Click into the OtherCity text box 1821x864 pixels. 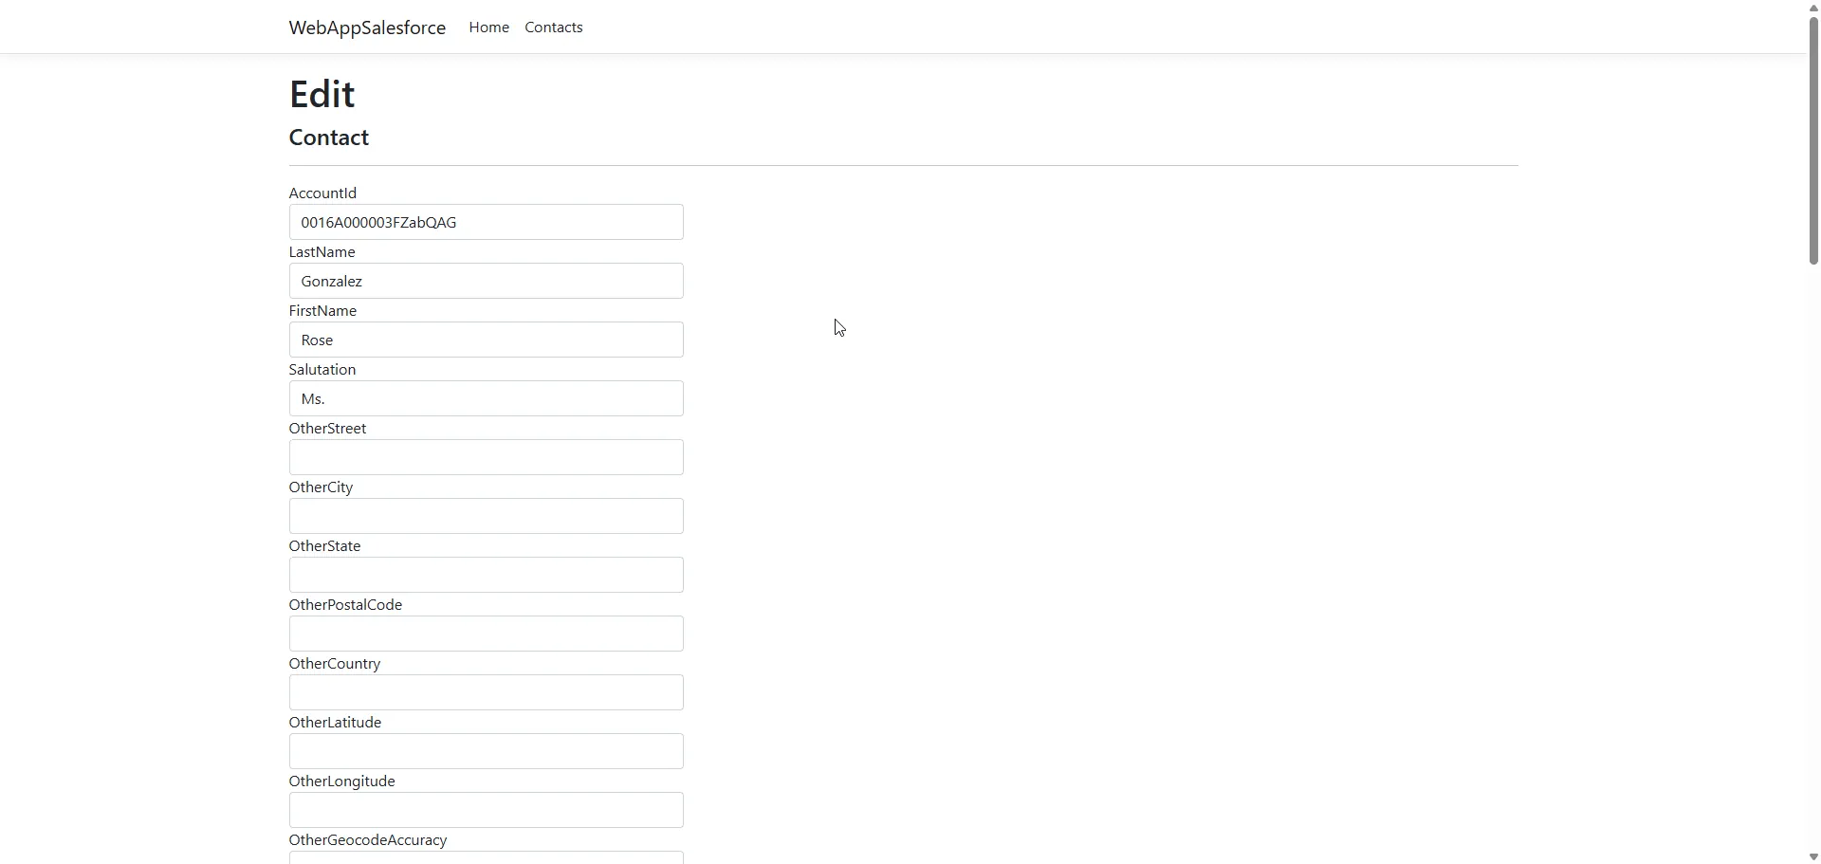tap(486, 516)
